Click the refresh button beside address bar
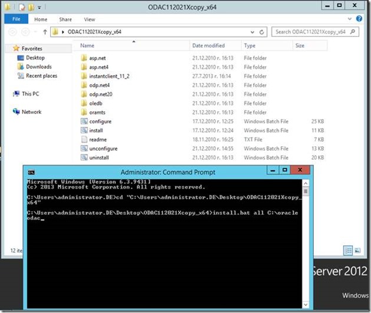This screenshot has height=313, width=371. pyautogui.click(x=262, y=32)
